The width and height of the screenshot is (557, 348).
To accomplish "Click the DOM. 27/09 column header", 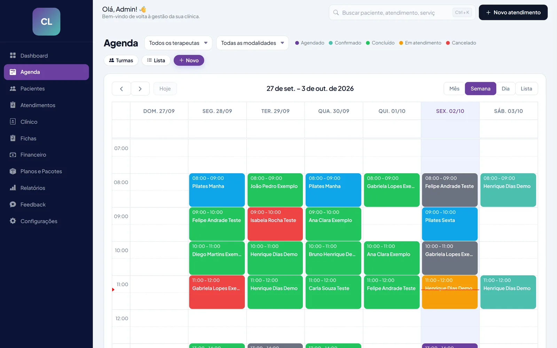I will coord(159,111).
